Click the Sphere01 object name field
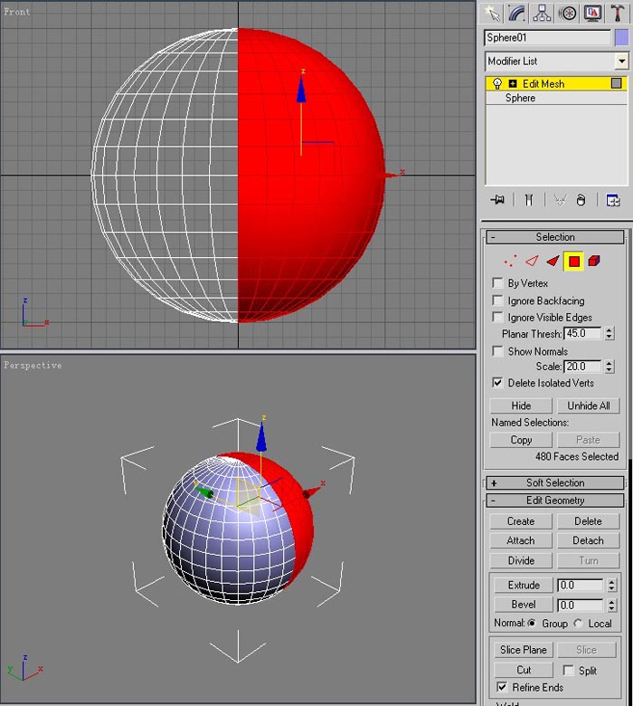The image size is (633, 706). 547,38
